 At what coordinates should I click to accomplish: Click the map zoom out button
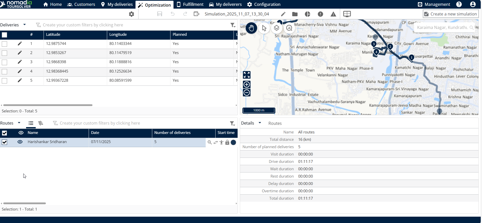click(x=247, y=93)
